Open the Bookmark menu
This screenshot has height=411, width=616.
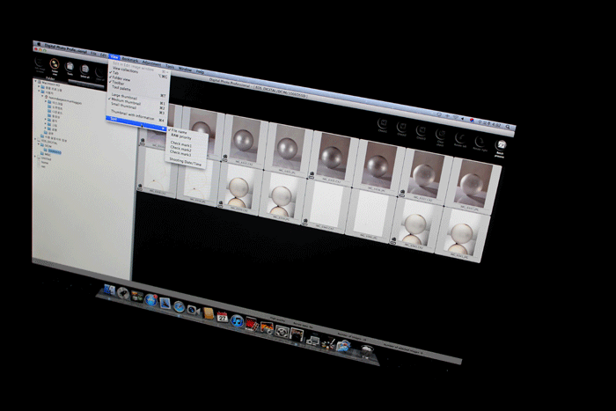[130, 57]
